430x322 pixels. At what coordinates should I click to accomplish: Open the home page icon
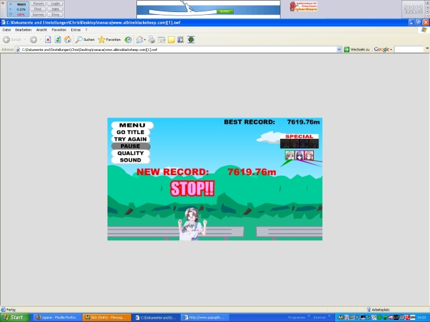coord(67,40)
